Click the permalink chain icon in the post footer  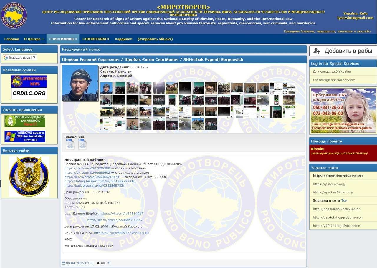click(x=109, y=263)
